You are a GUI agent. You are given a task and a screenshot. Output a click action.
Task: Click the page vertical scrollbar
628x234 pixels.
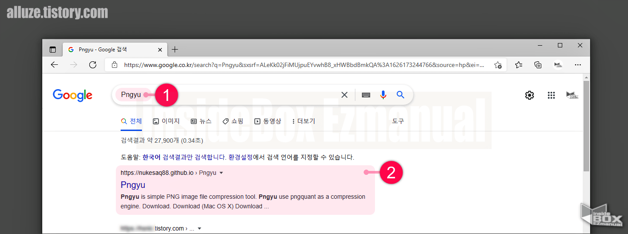click(587, 126)
